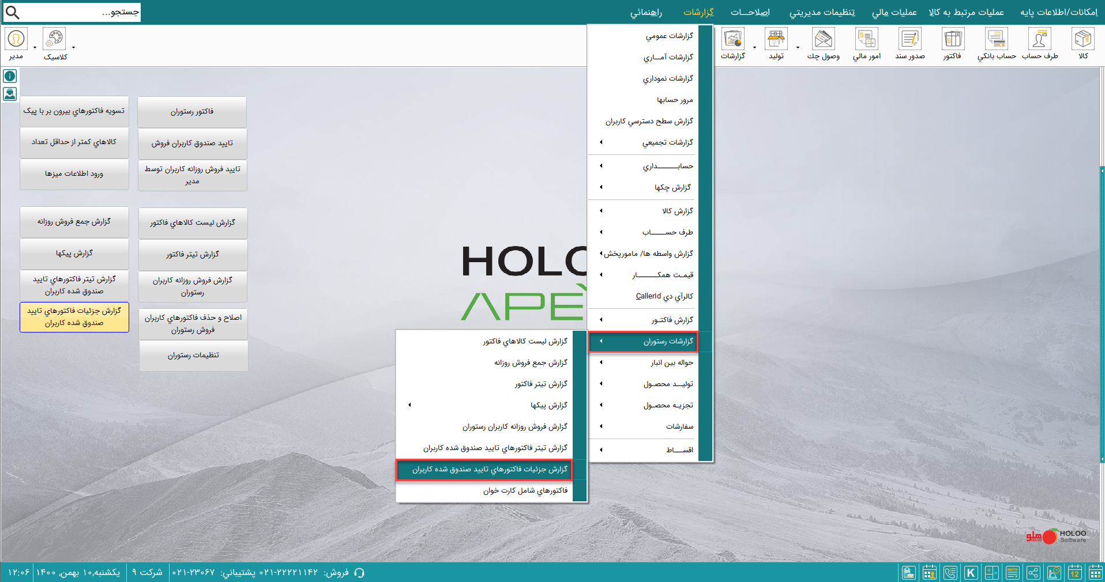Open the عمليات مالي menu
This screenshot has height=582, width=1105.
tap(894, 12)
